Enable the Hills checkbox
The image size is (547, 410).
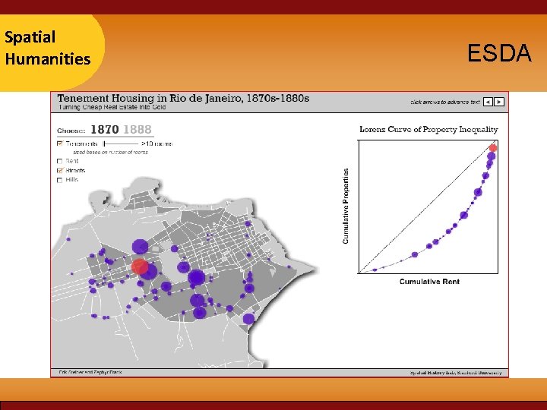click(60, 180)
